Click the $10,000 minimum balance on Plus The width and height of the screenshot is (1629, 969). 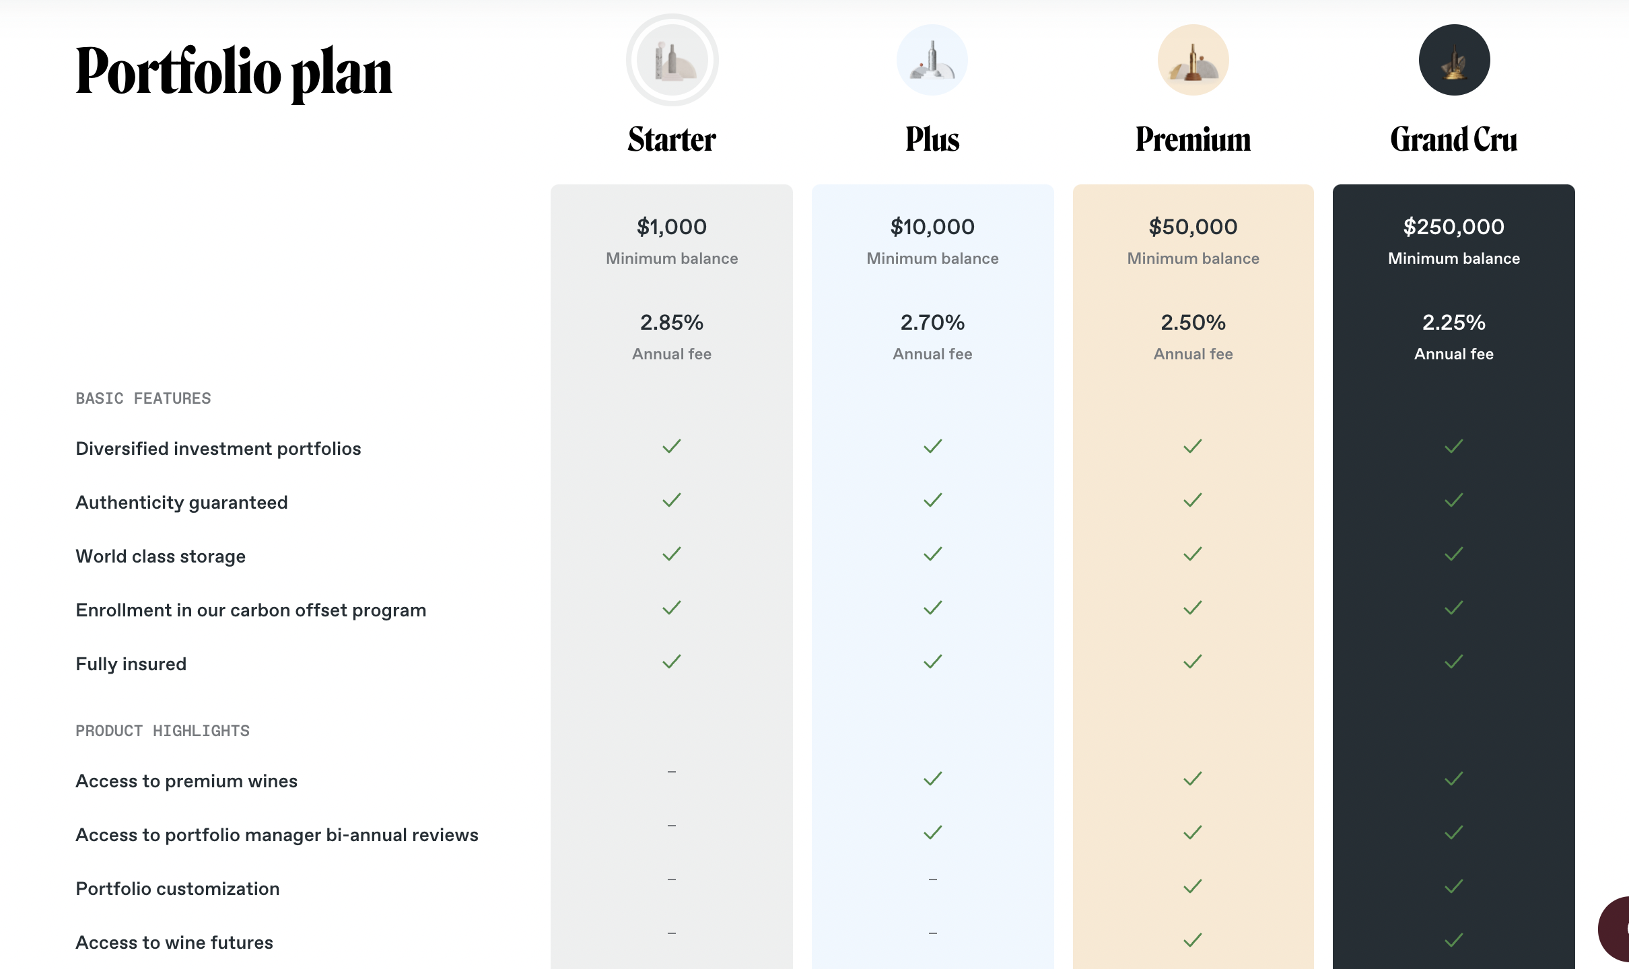tap(932, 227)
